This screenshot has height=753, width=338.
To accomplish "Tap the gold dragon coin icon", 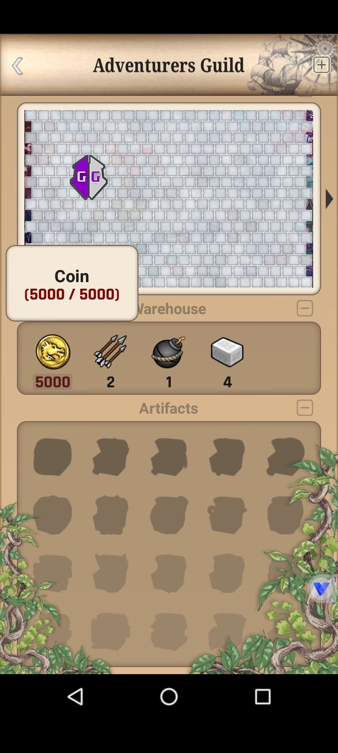I will [53, 352].
